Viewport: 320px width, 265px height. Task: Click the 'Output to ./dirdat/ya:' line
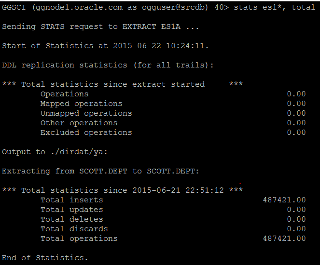point(55,152)
